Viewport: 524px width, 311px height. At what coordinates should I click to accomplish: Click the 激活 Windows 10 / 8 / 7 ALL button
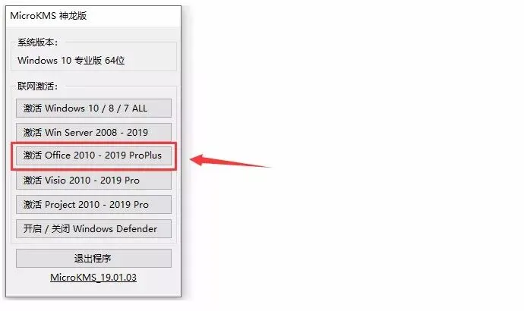coord(93,108)
